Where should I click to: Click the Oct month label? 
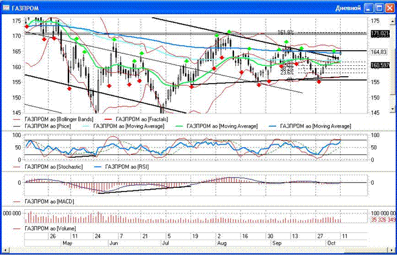click(x=332, y=243)
